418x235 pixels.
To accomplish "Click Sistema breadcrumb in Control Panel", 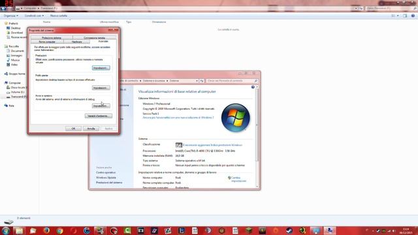I will coord(174,80).
